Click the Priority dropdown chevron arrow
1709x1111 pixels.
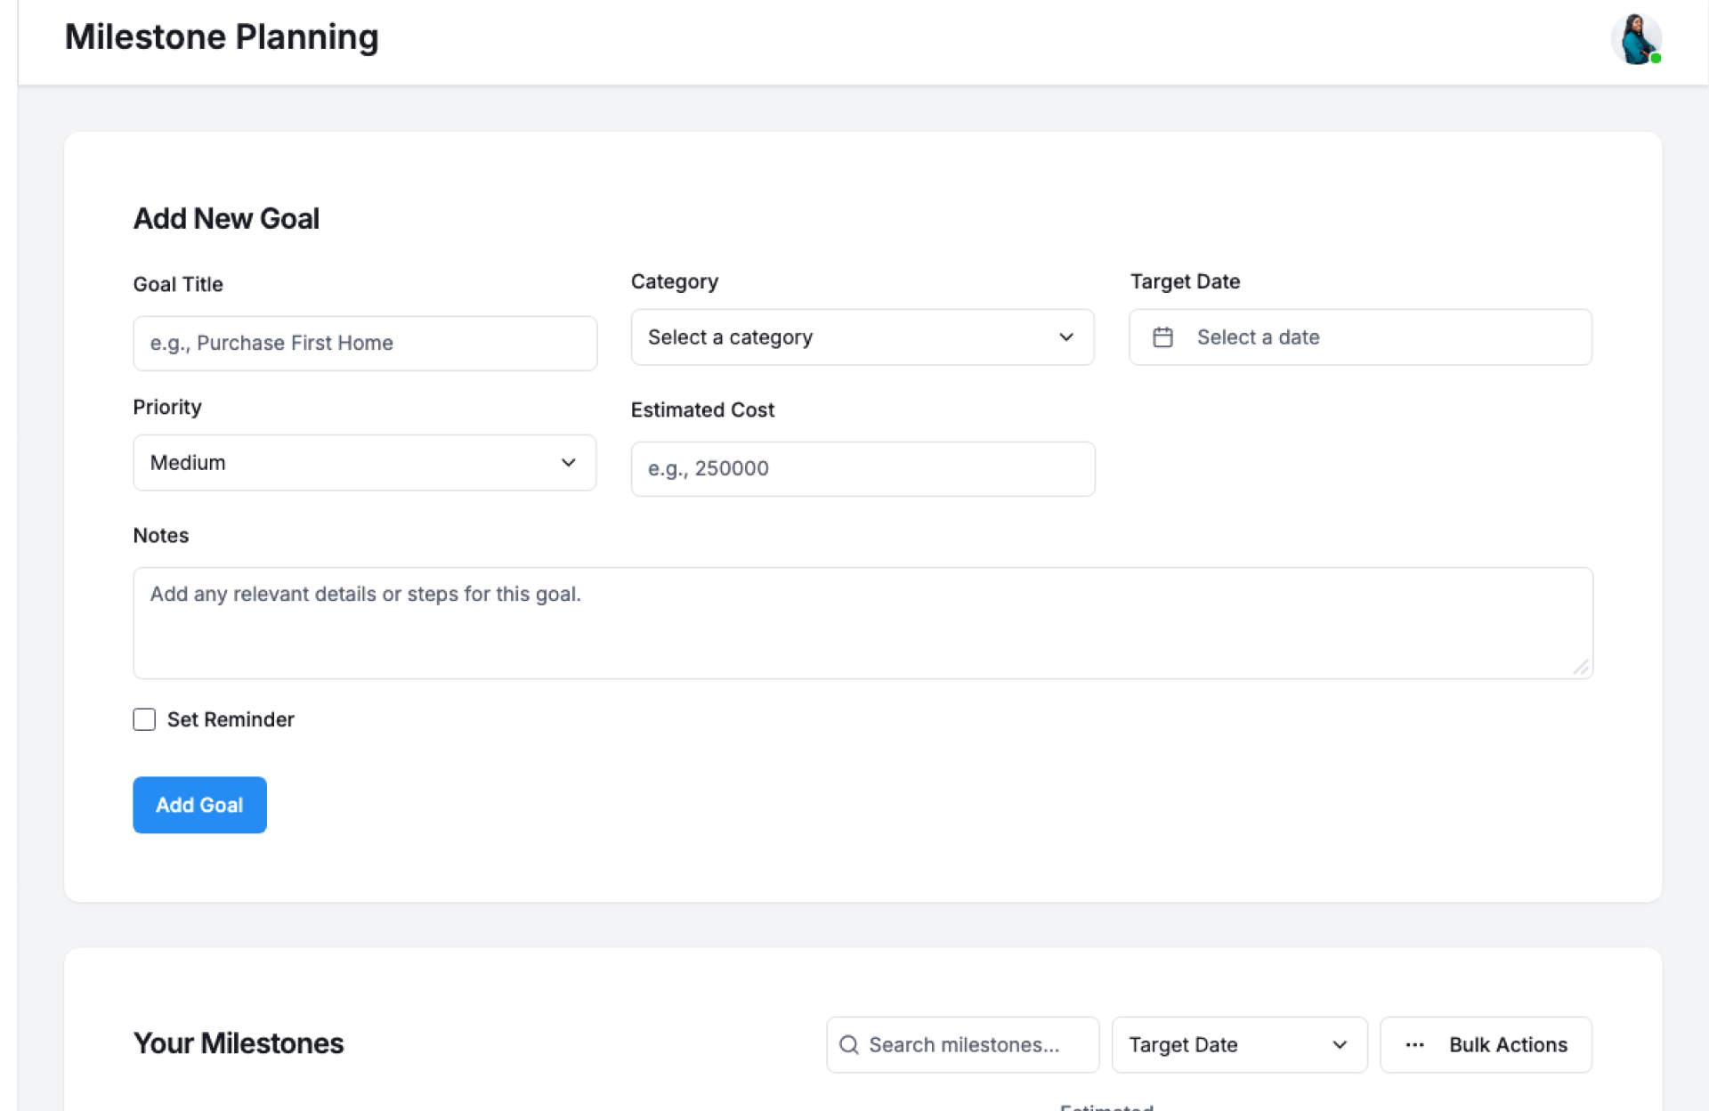click(x=568, y=463)
